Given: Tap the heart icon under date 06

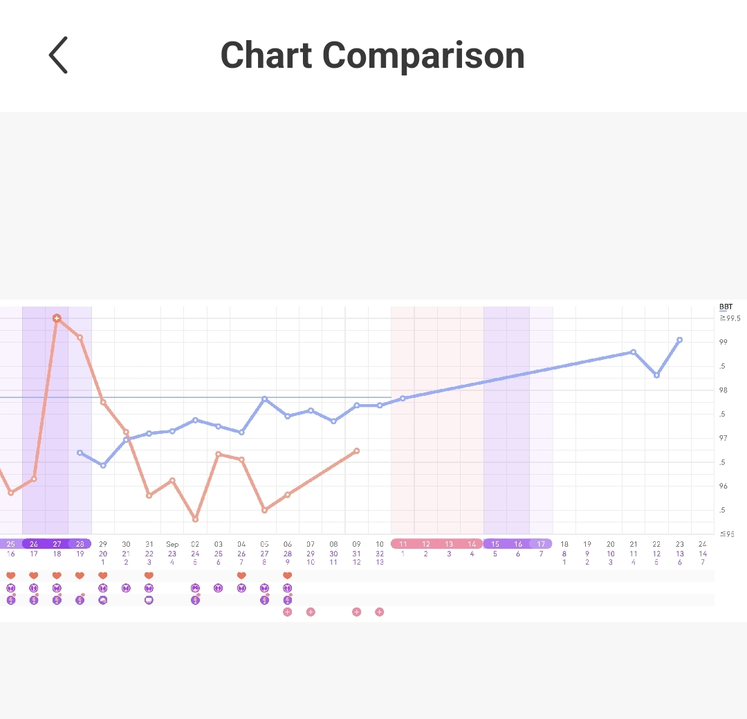Looking at the screenshot, I should click(x=288, y=576).
